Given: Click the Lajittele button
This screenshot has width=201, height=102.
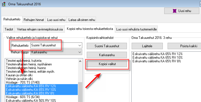Looking at the screenshot, I should tap(147, 46).
